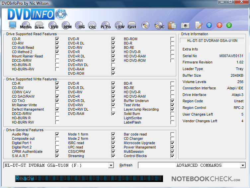
Task: Click the CRC check icon
Action: pos(92,26)
